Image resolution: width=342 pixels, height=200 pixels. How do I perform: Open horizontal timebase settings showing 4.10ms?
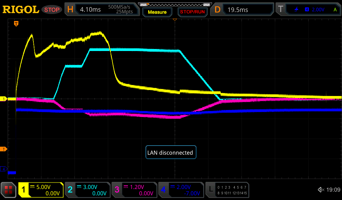pos(102,10)
